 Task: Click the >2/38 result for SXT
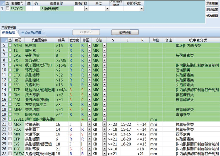click(x=61, y=60)
